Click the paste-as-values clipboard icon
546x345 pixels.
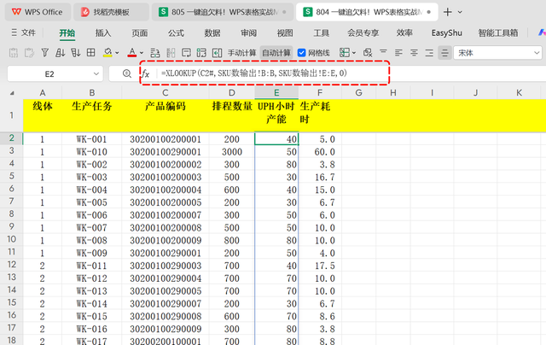(x=14, y=53)
